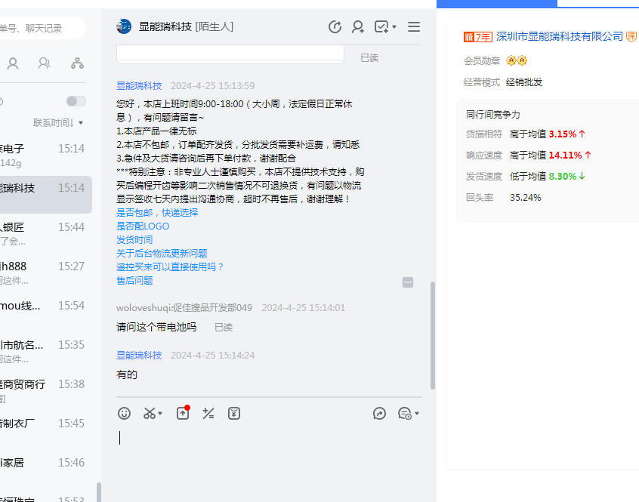
Task: Click the scissors screenshot tool icon
Action: pos(150,413)
